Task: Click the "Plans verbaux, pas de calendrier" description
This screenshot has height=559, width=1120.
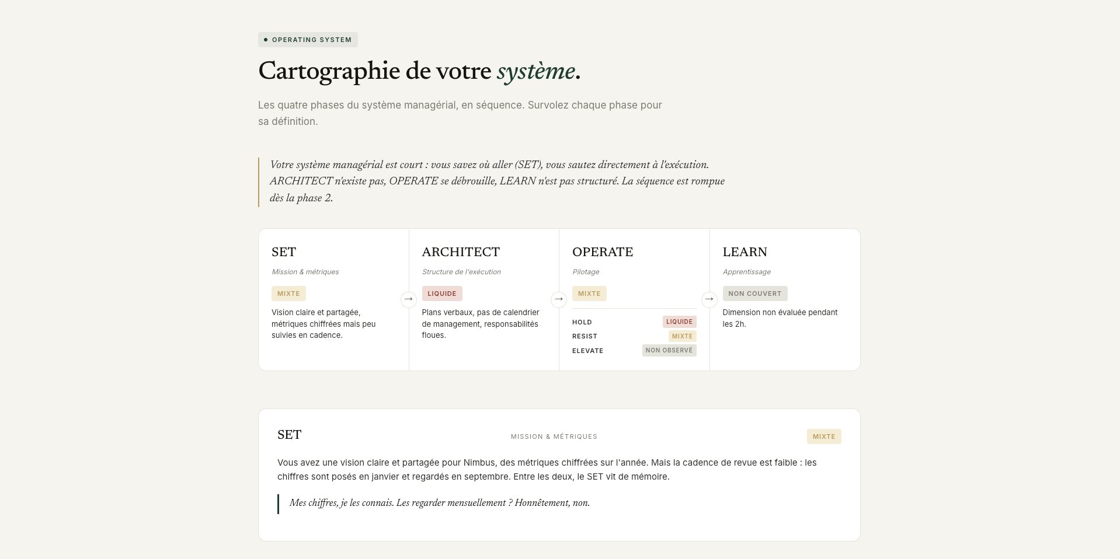Action: coord(481,324)
